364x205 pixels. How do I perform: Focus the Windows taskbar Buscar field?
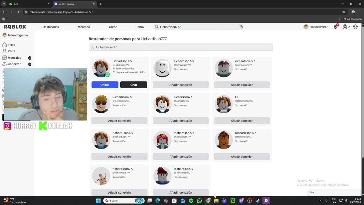[124, 201]
